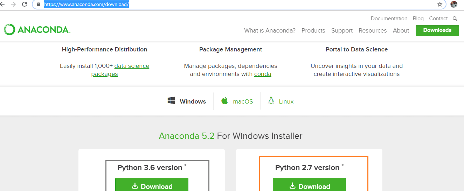The width and height of the screenshot is (464, 191).
Task: Open the user profile avatar icon
Action: coord(454,4)
